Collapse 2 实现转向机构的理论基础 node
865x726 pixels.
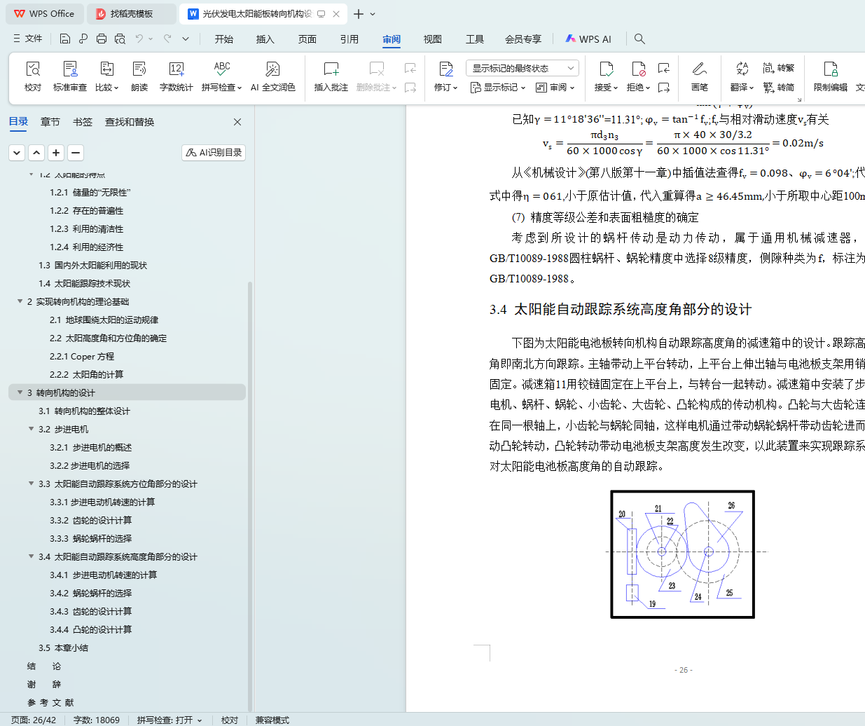coord(20,301)
